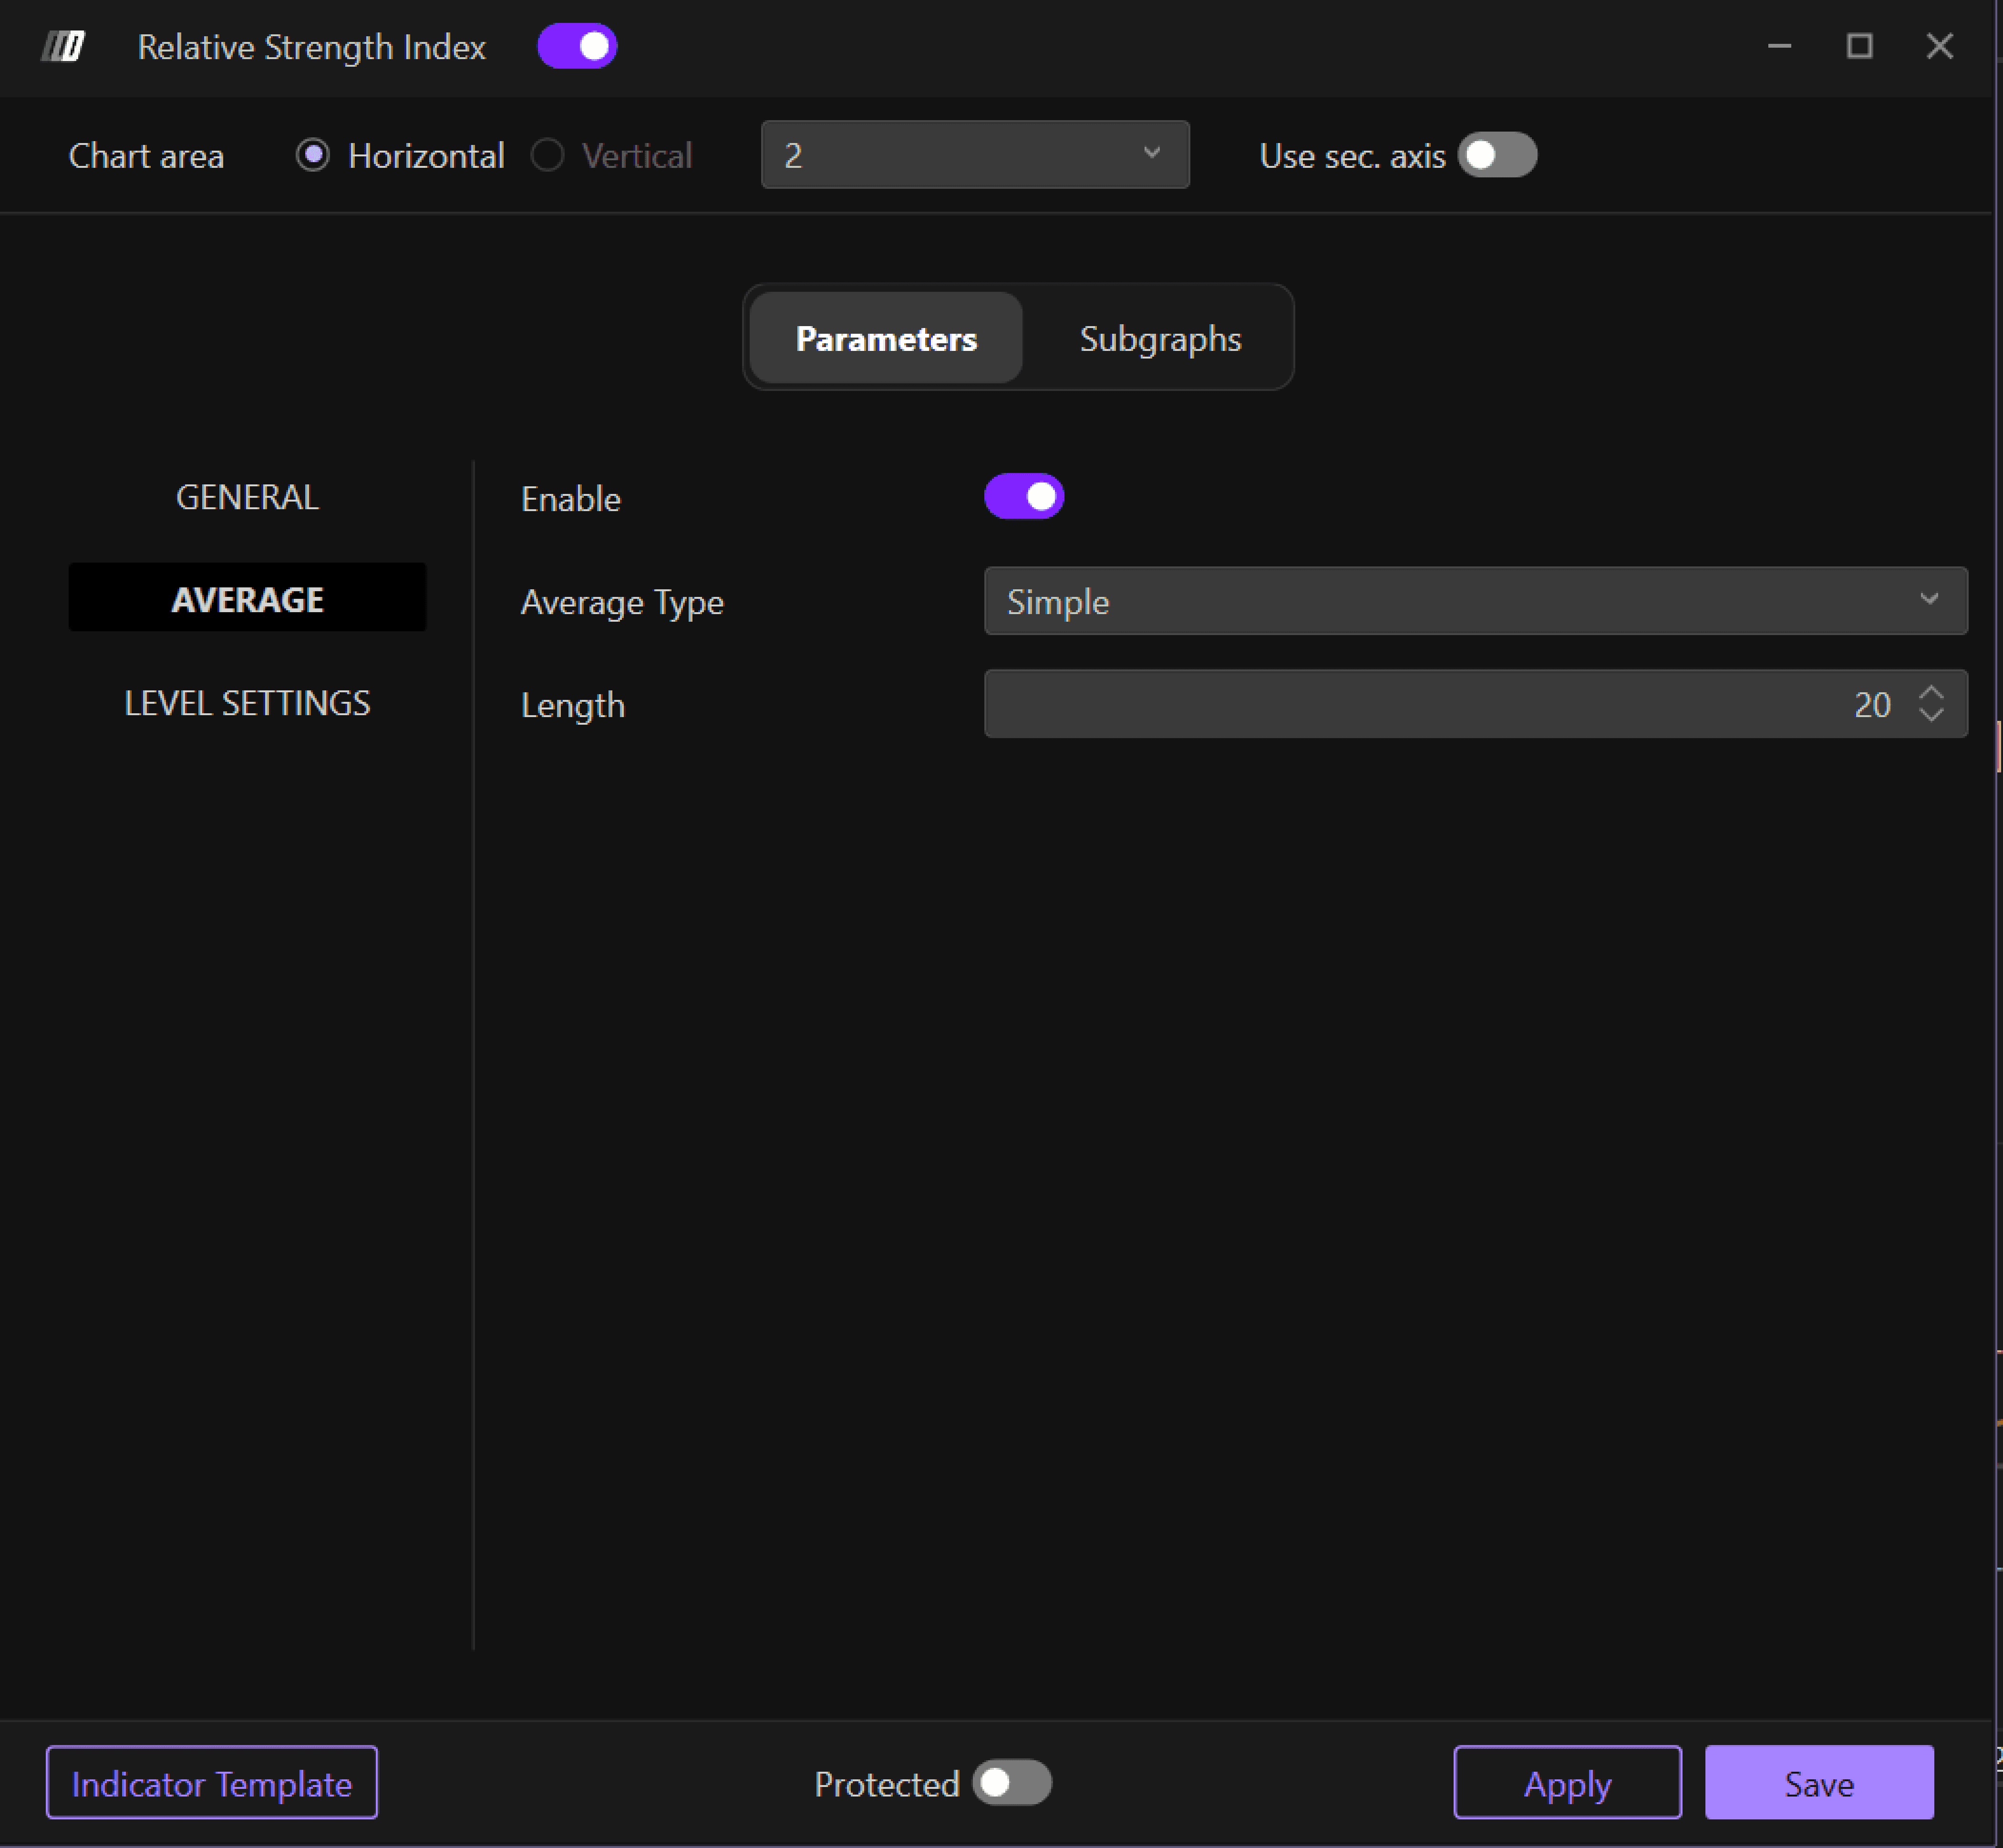Close the indicator settings dialog
Viewport: 2003px width, 1848px height.
click(x=1939, y=46)
